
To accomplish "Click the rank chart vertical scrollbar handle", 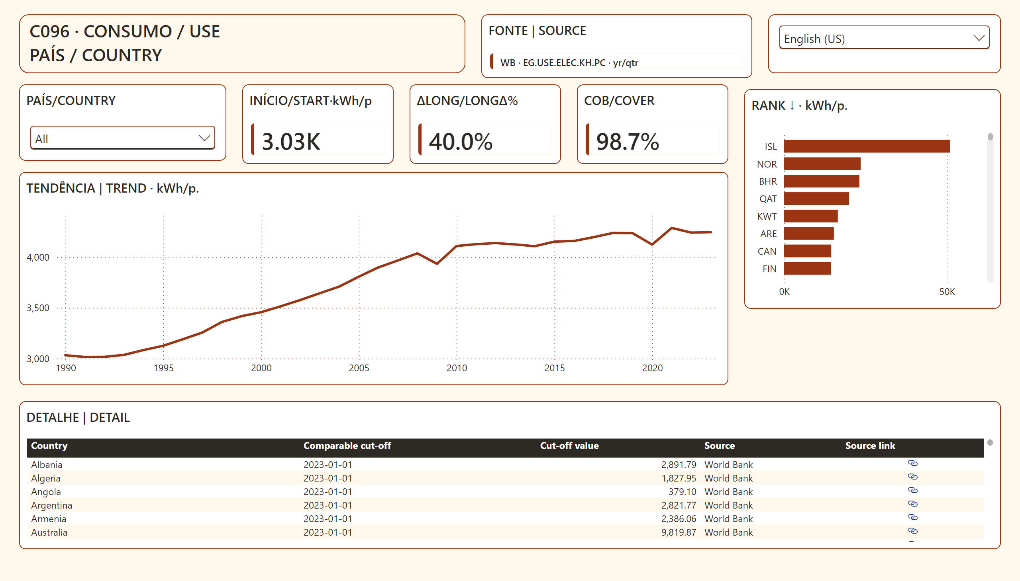I will (990, 137).
